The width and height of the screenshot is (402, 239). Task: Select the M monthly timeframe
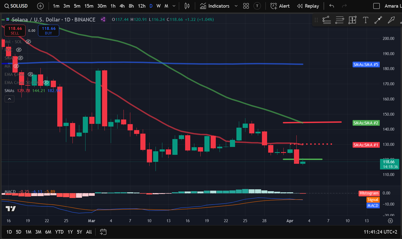click(x=166, y=6)
